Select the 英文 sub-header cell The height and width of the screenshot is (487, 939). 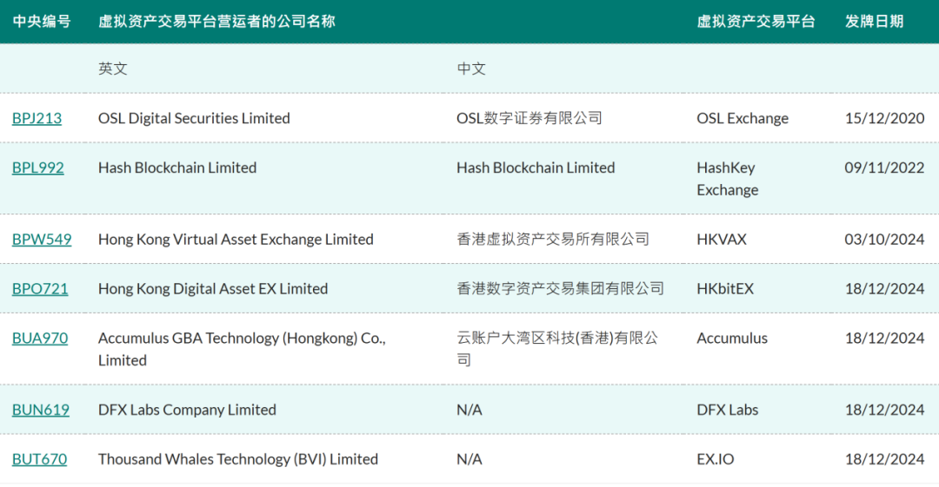(113, 69)
